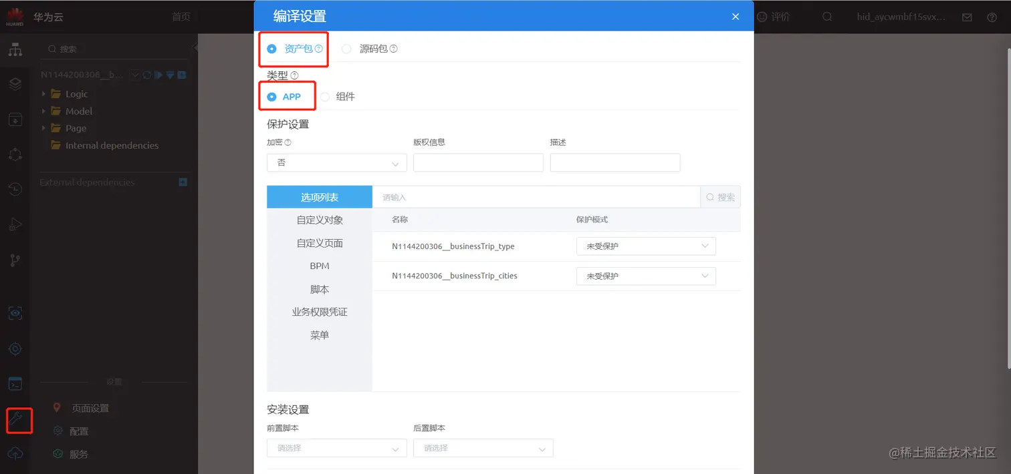
Task: Open the preview eye icon in left sidebar
Action: pos(15,312)
